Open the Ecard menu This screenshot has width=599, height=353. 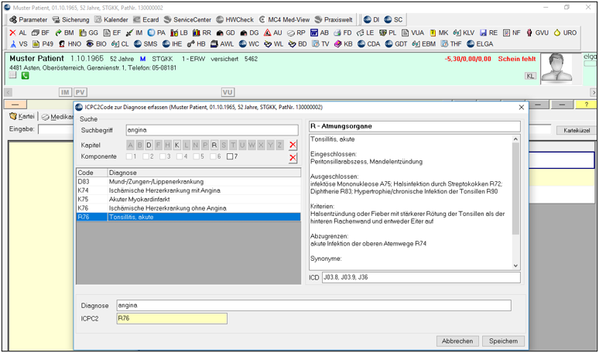(x=146, y=19)
